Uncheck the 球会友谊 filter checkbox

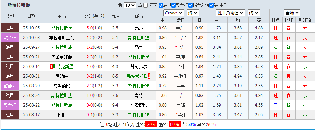pyautogui.click(x=190, y=6)
